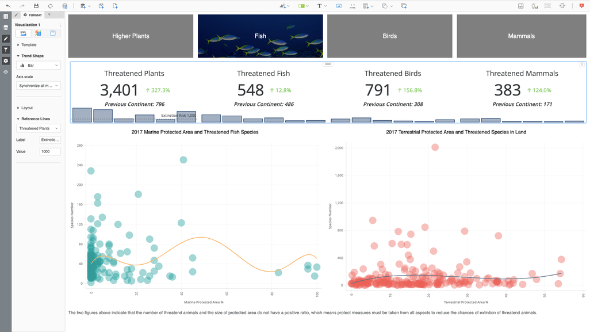The width and height of the screenshot is (590, 332).
Task: Open the Insert Text dropdown
Action: coord(321,6)
